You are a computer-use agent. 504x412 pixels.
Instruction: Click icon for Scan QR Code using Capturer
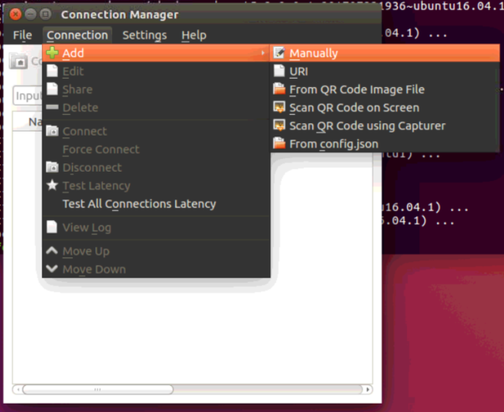(x=280, y=126)
